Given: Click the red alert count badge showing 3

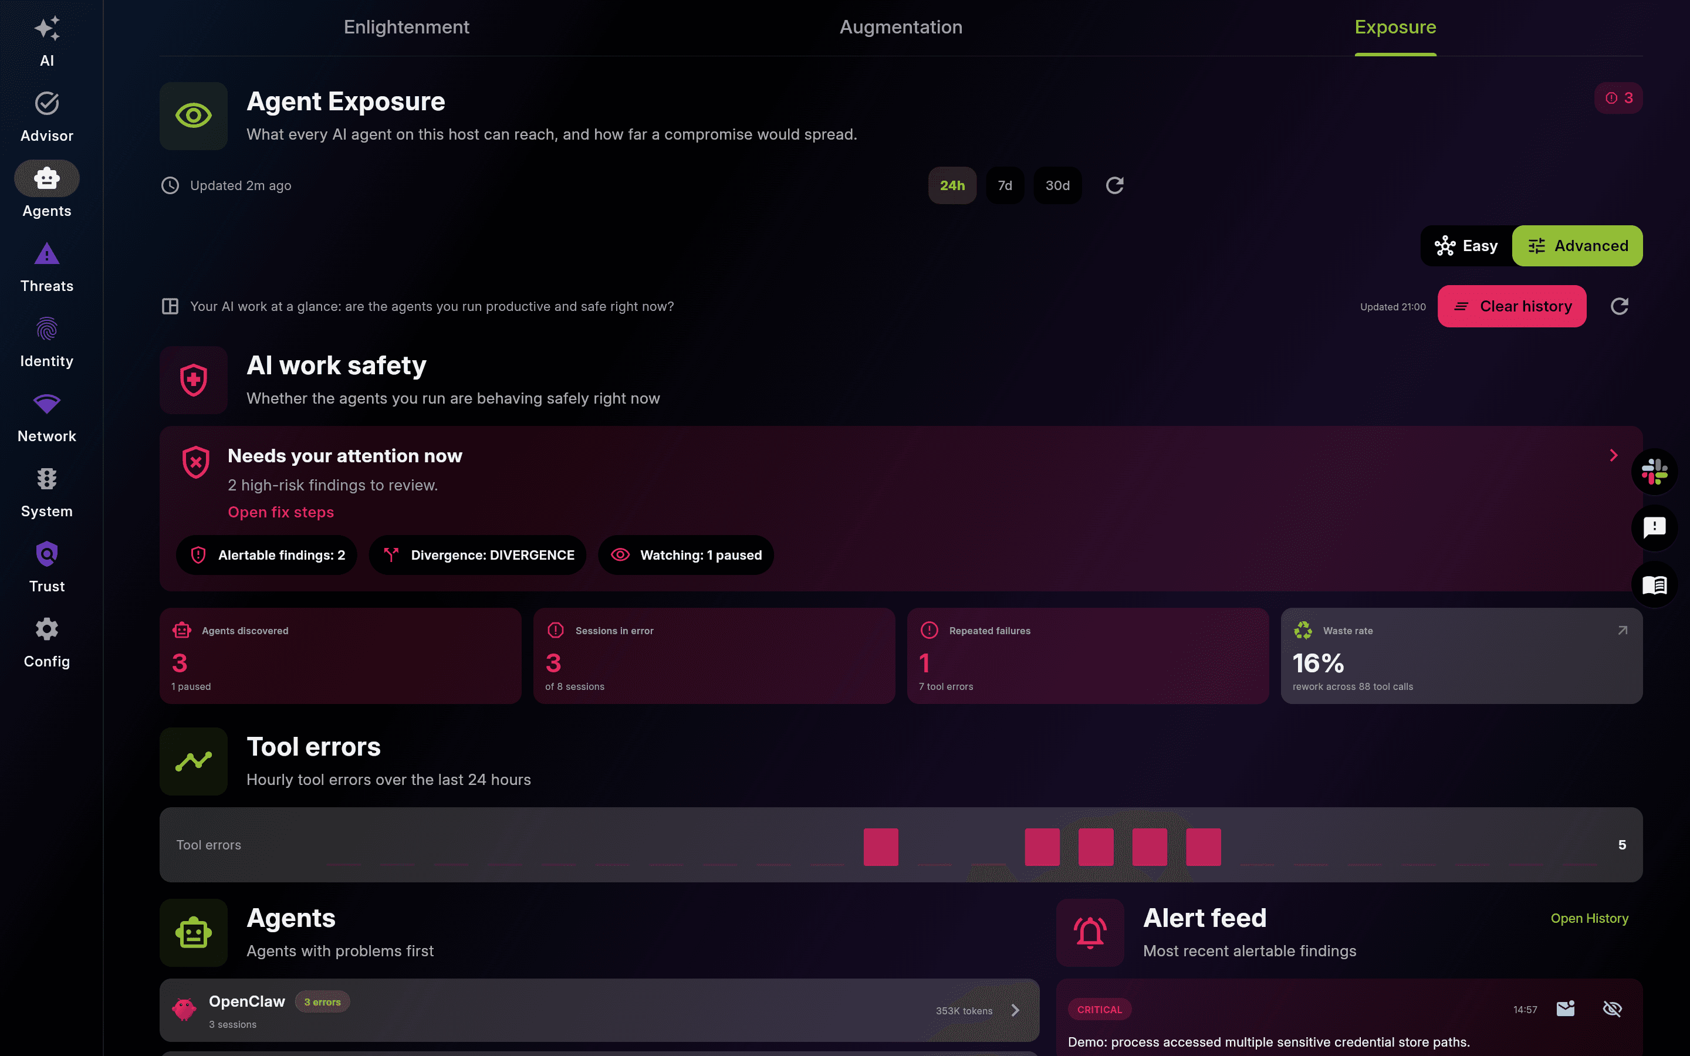Looking at the screenshot, I should click(1618, 98).
